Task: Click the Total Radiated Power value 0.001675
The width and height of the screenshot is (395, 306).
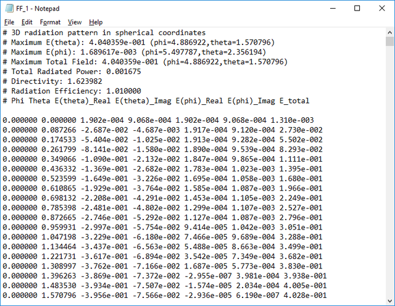Action: (x=123, y=72)
